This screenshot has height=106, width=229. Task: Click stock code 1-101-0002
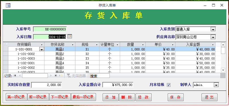[26, 54]
